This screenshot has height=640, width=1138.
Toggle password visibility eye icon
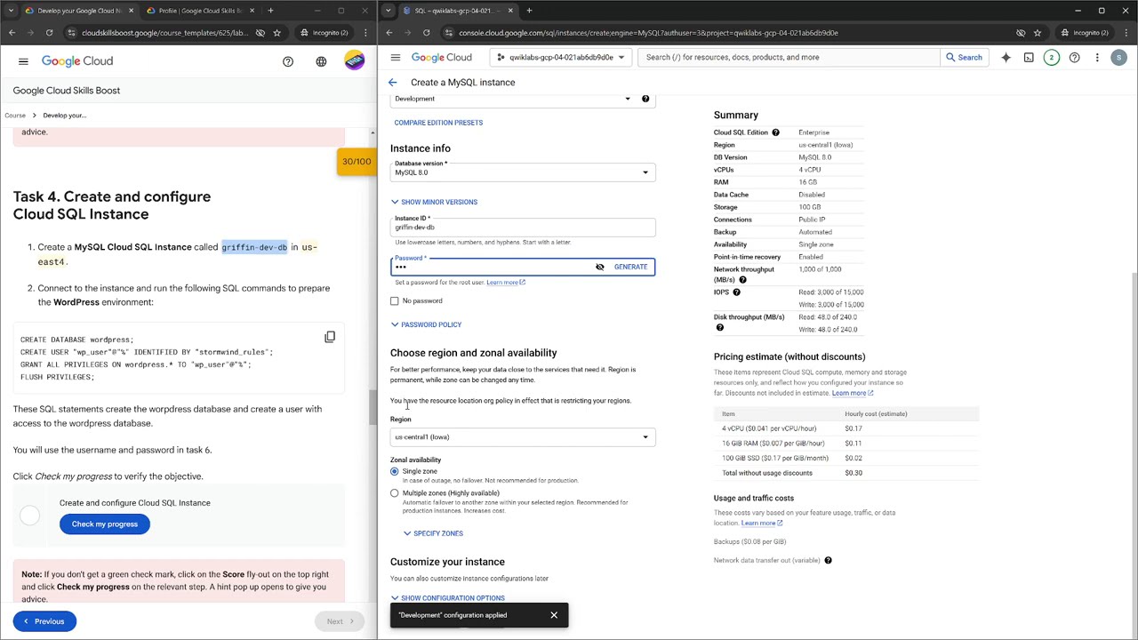(600, 267)
